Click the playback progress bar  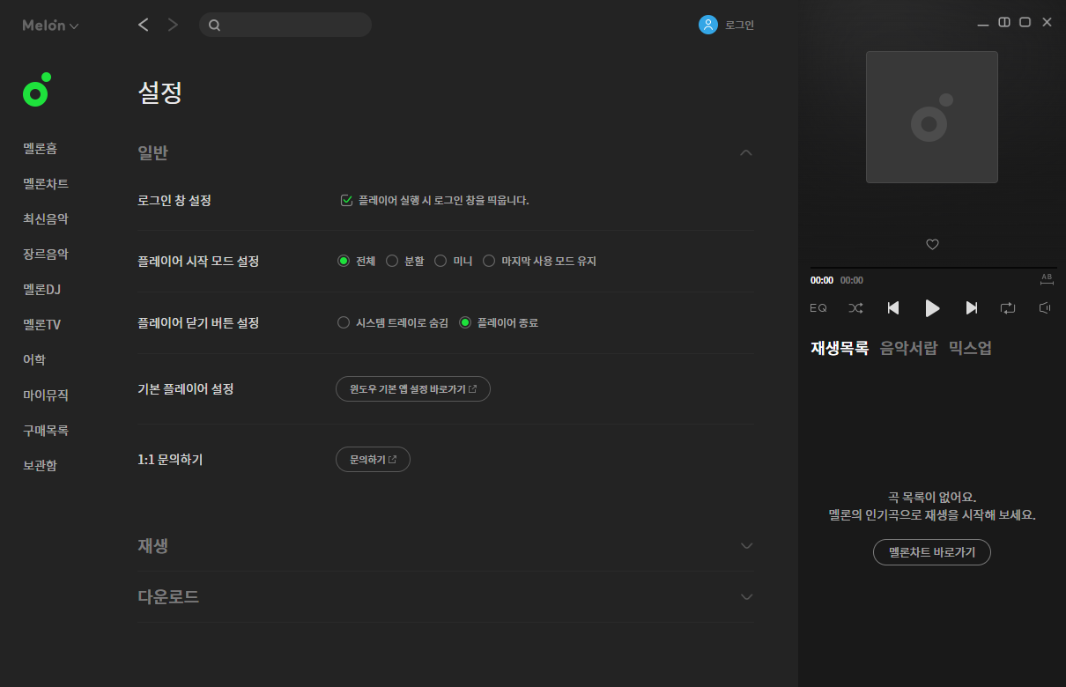pos(934,267)
